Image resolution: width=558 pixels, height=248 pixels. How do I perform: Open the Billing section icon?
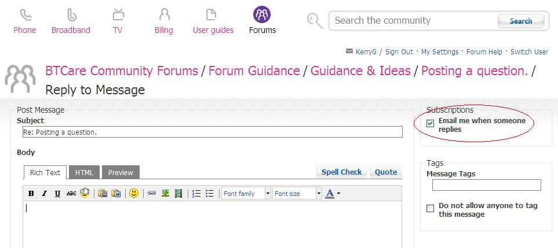point(165,14)
